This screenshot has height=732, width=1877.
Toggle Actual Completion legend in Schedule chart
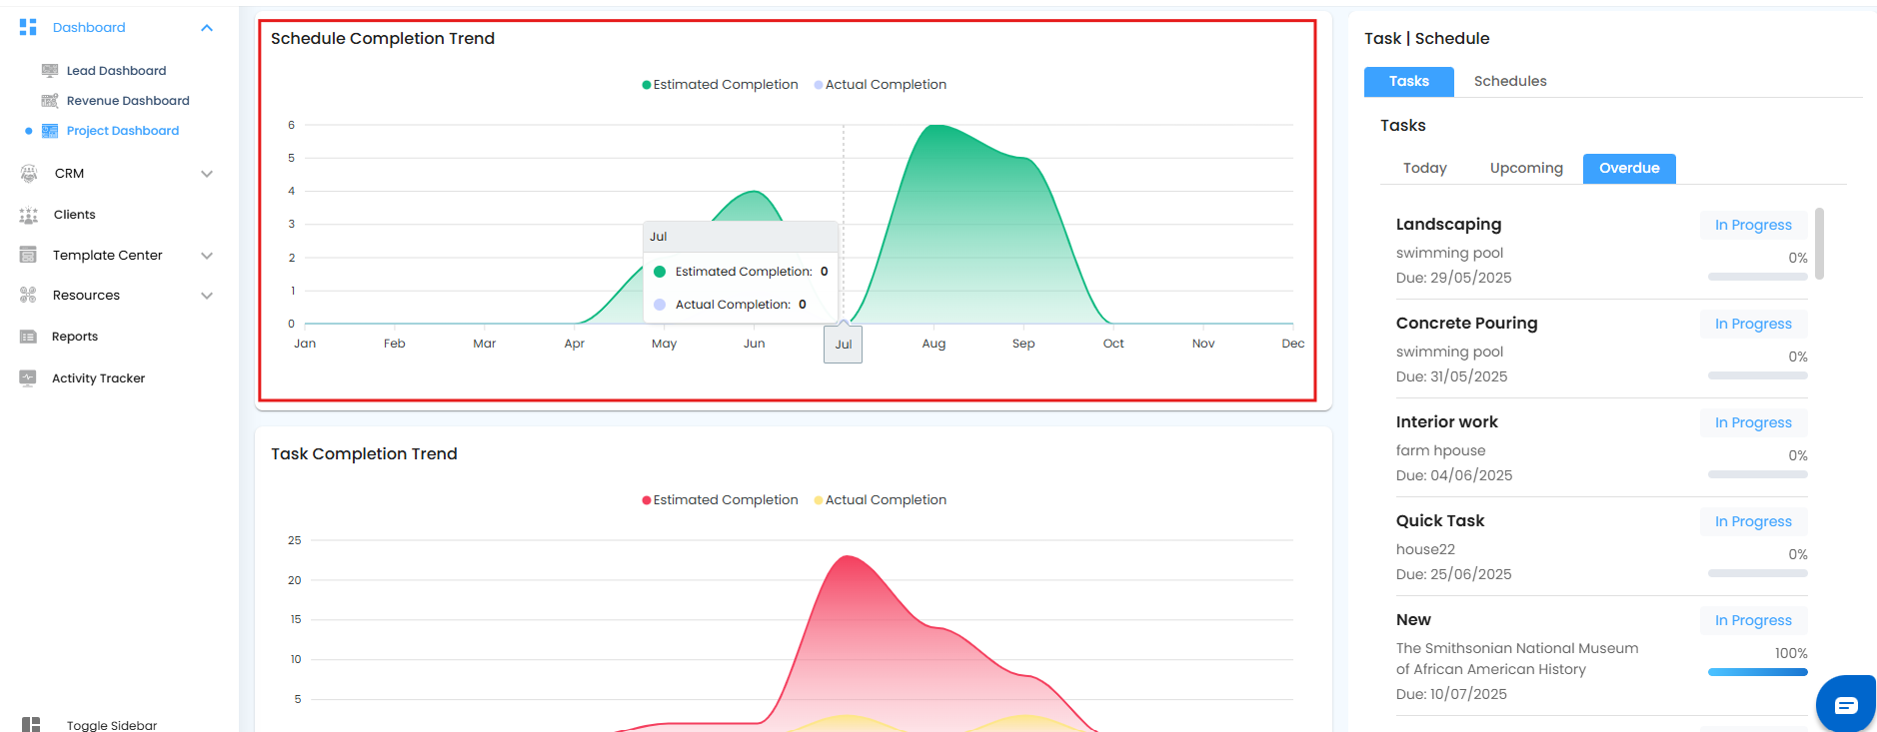881,85
